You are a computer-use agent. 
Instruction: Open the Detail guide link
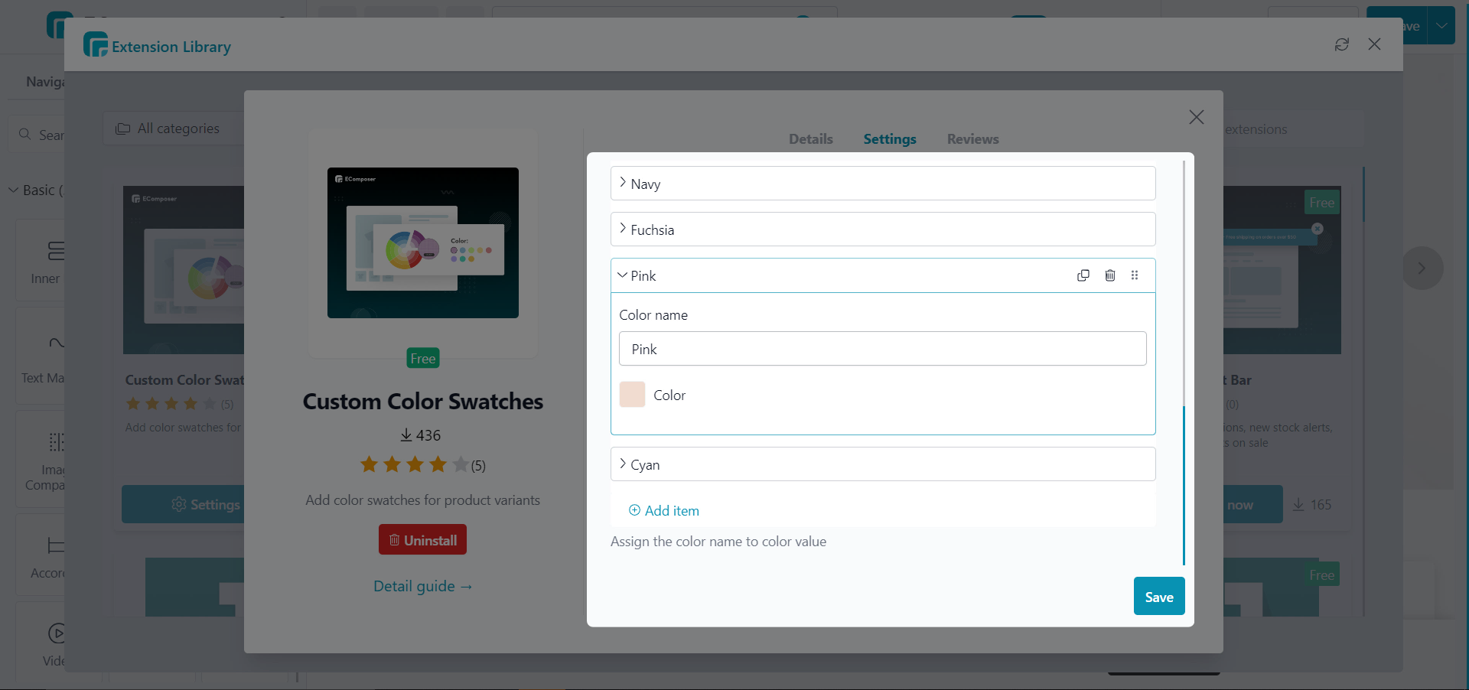(x=422, y=586)
